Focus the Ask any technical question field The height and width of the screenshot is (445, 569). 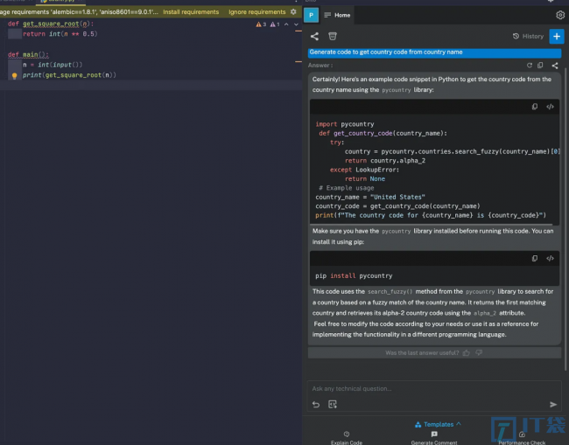point(434,389)
